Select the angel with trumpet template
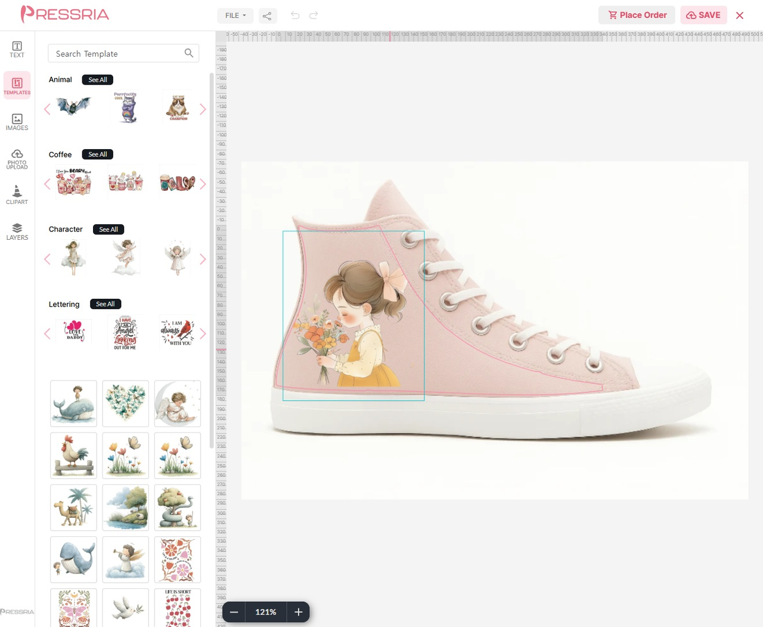Image resolution: width=763 pixels, height=627 pixels. pos(126,560)
